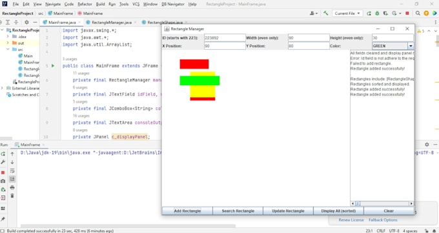Click the red Stop icon in top toolbar
439x233 pixels.
tap(407, 13)
